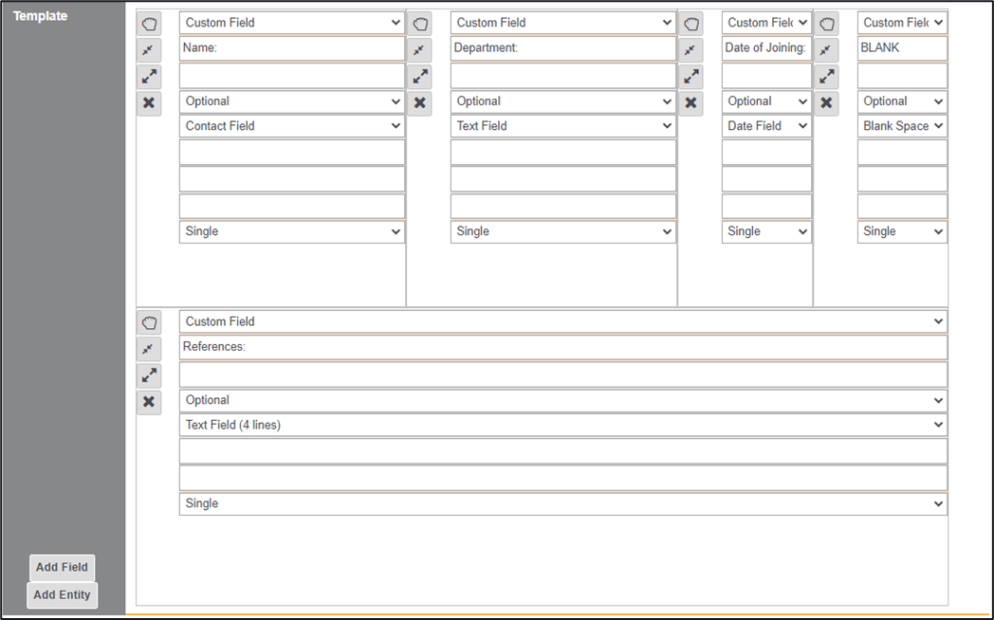Click the drag handle icon for References field

pyautogui.click(x=149, y=322)
